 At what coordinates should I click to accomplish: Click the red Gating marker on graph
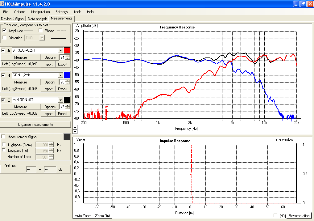click(106, 113)
